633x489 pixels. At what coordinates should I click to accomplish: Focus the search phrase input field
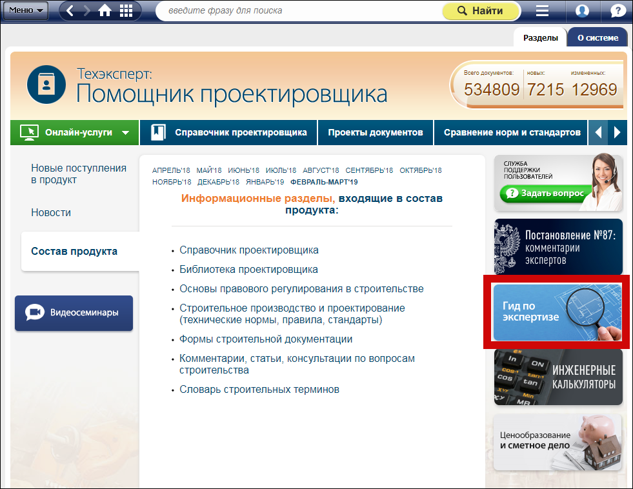click(x=297, y=11)
